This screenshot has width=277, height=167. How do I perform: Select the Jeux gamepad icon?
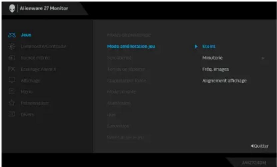(x=12, y=35)
